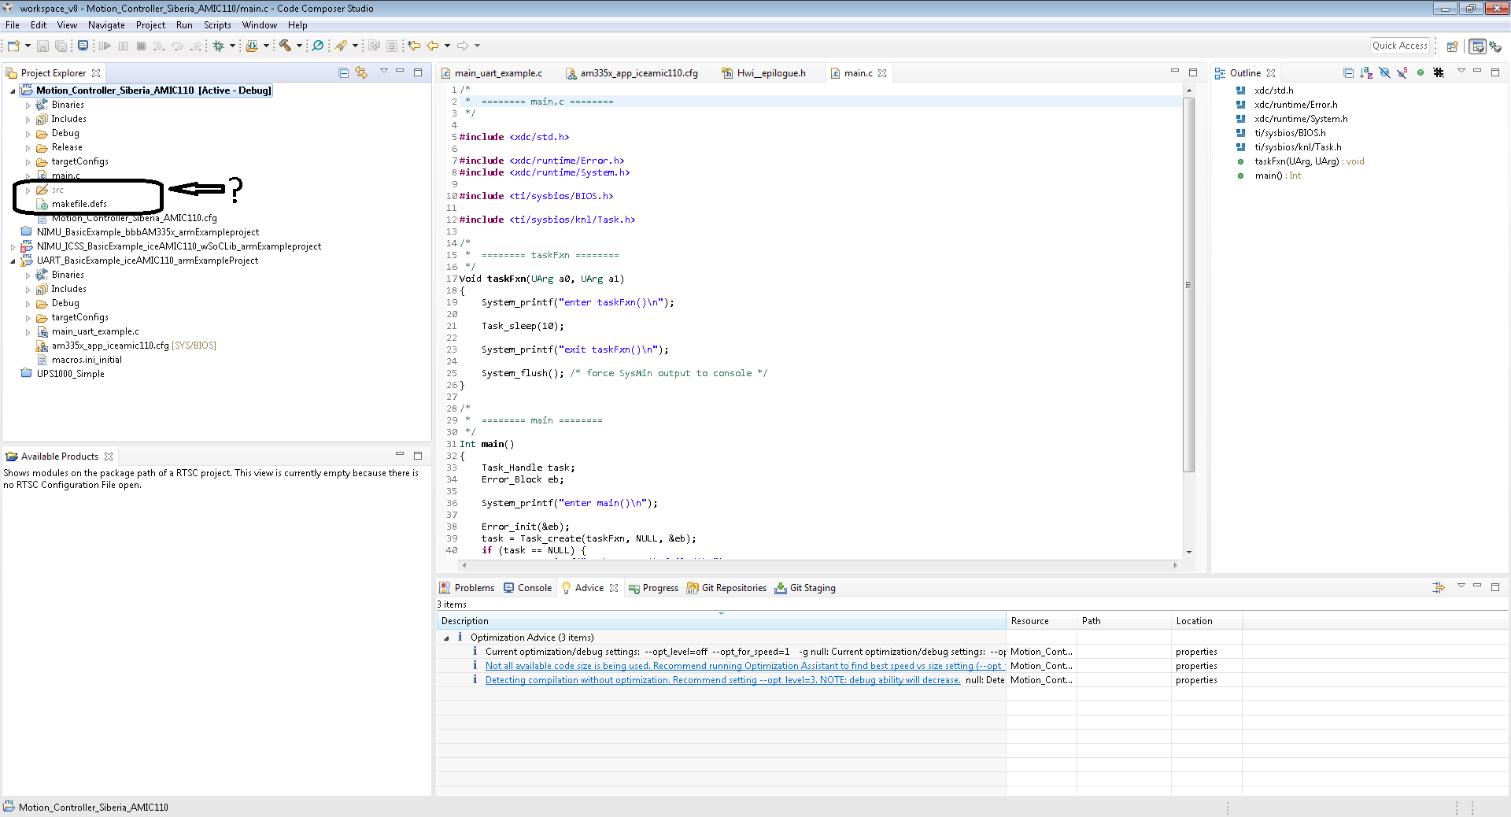Viewport: 1511px width, 817px height.
Task: Toggle Link with Editor in Project Explorer
Action: point(361,72)
